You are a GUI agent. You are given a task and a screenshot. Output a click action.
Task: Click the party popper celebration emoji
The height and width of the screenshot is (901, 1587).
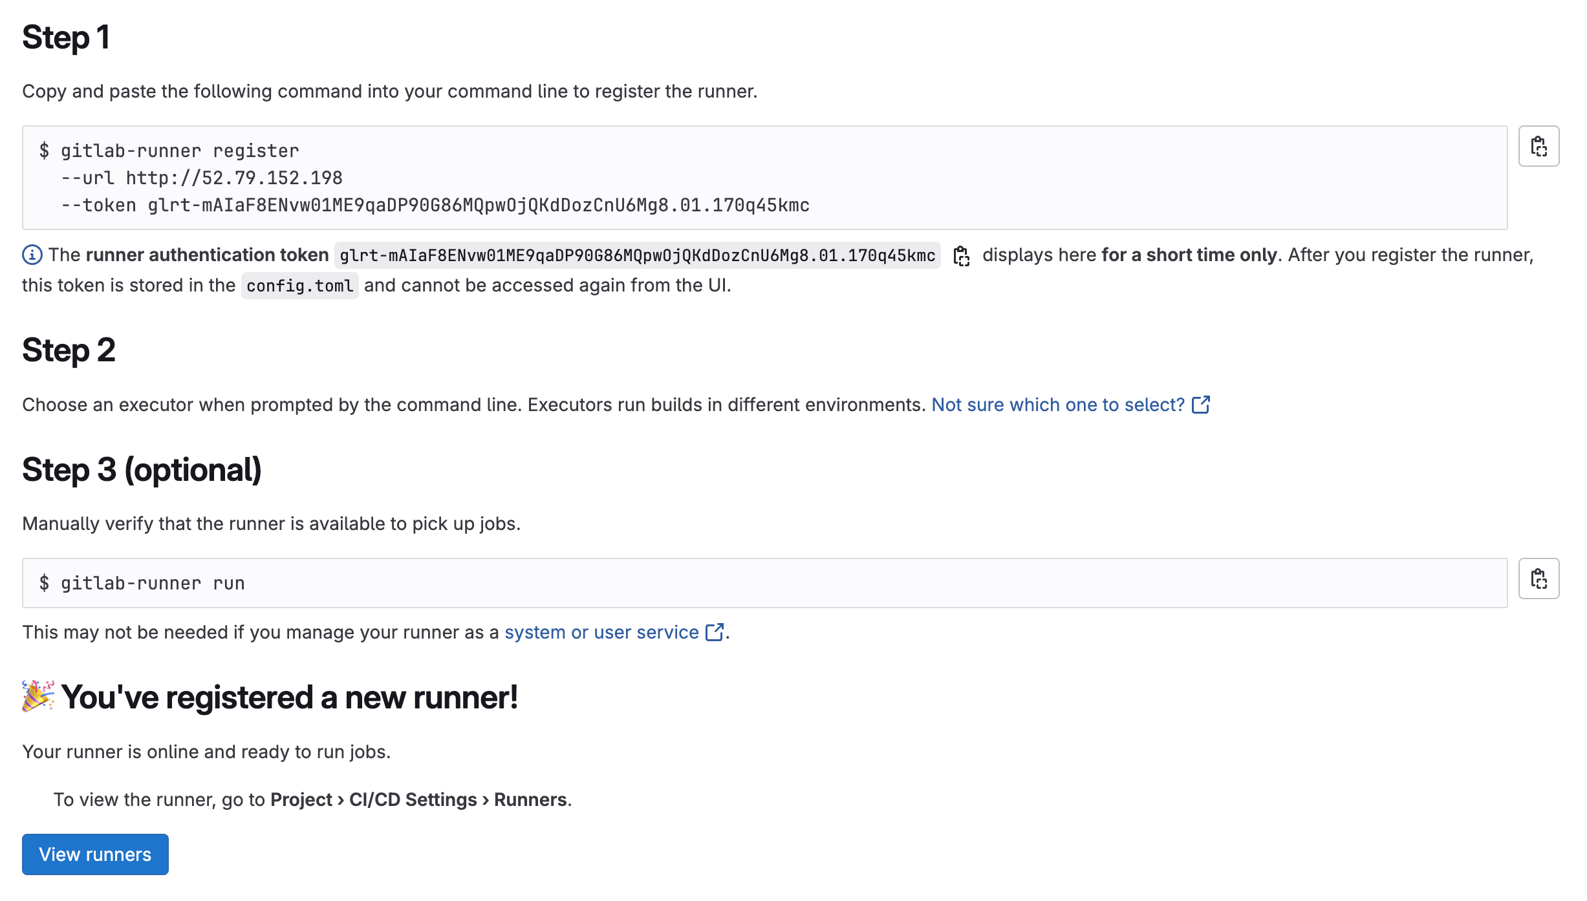38,696
